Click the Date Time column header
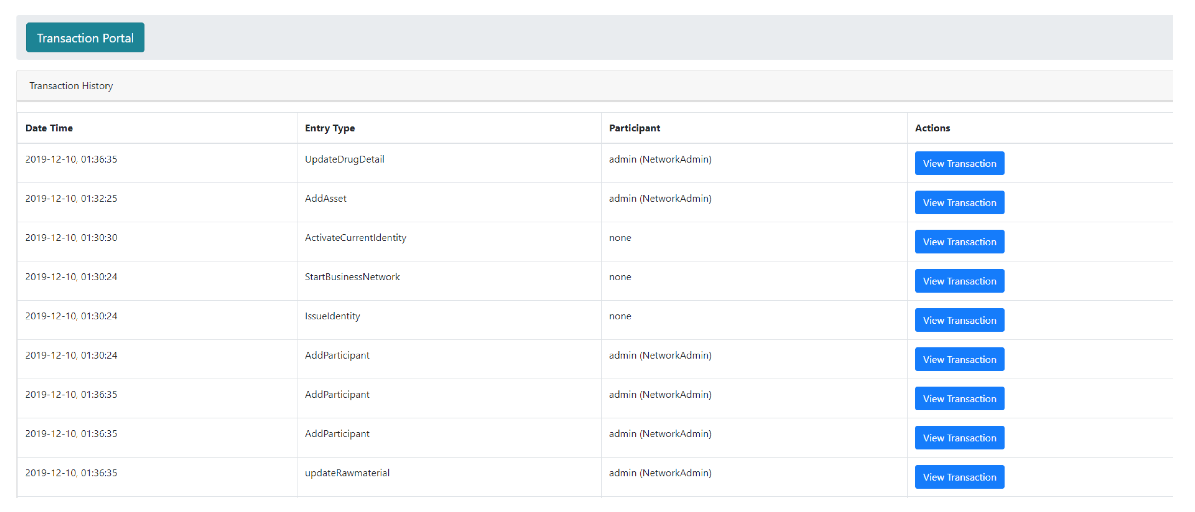The height and width of the screenshot is (512, 1195). [49, 128]
